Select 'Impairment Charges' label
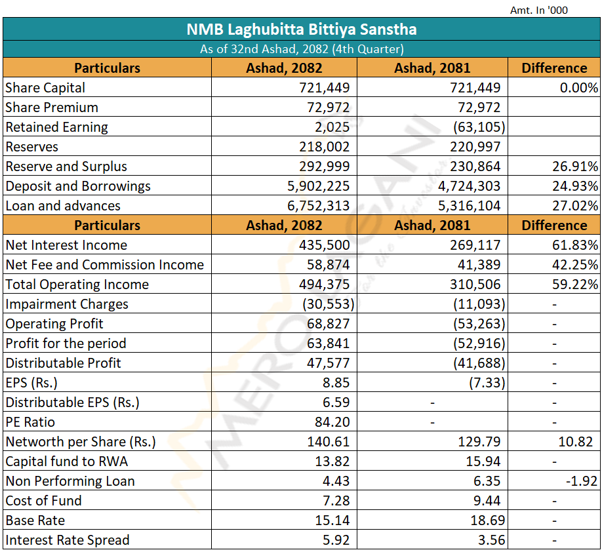Viewport: 602px width, 550px height. tap(67, 304)
